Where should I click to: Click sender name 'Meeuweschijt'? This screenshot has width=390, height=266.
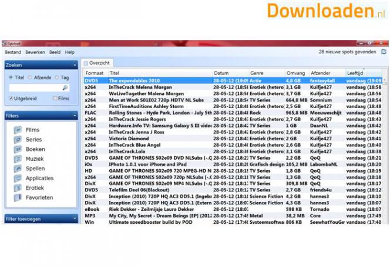point(325,113)
